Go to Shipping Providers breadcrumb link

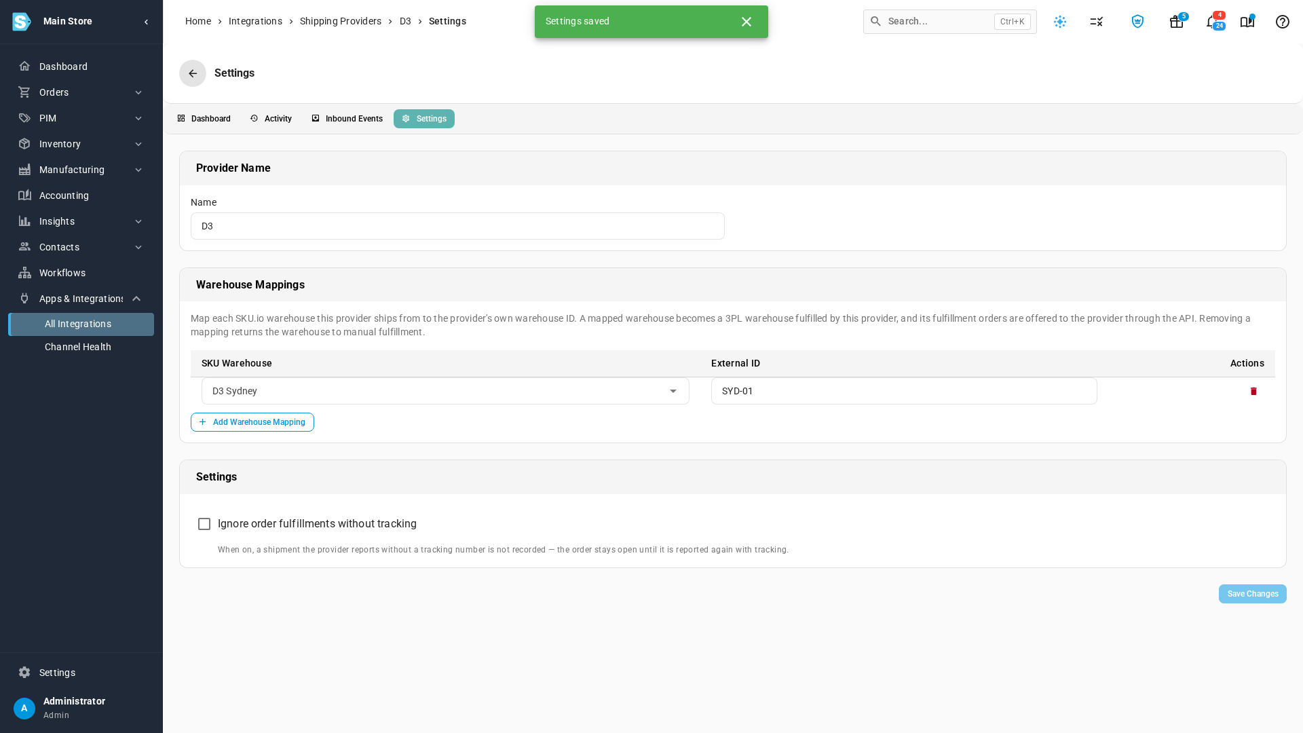click(x=341, y=21)
